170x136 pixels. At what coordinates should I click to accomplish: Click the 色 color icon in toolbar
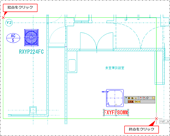point(132,98)
